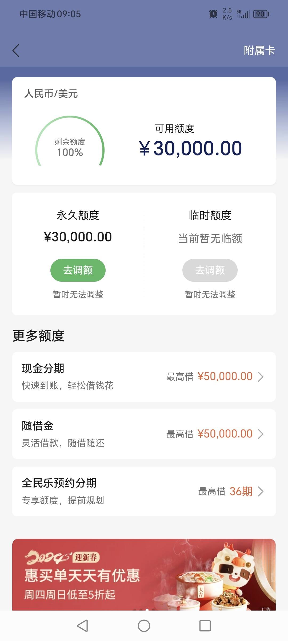Expand 现金分期 chevron arrow

[x=261, y=377]
